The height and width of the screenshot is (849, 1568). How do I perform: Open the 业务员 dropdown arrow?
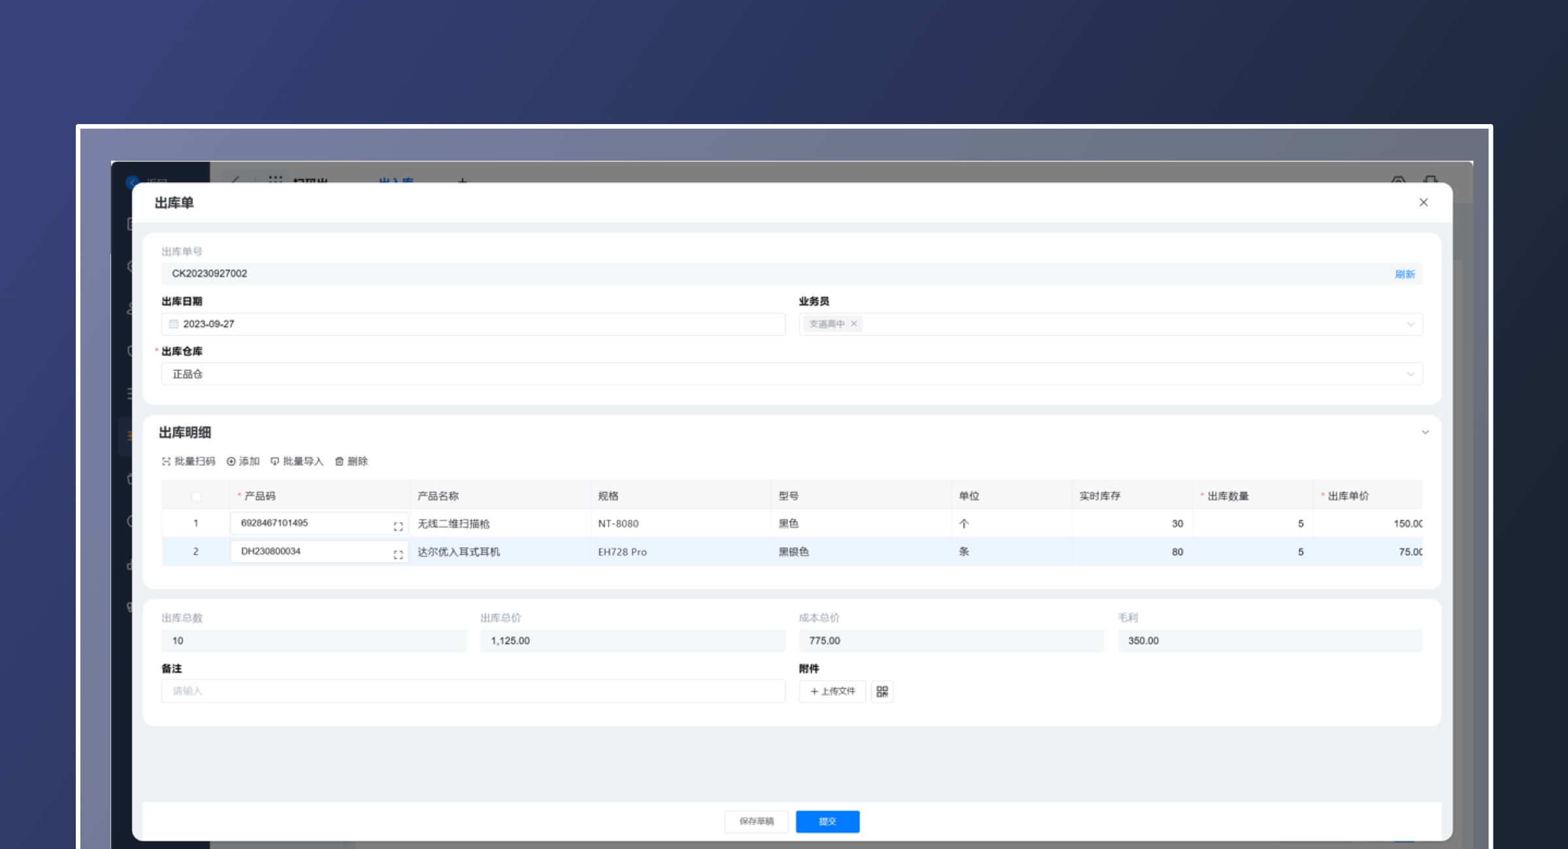(x=1410, y=324)
